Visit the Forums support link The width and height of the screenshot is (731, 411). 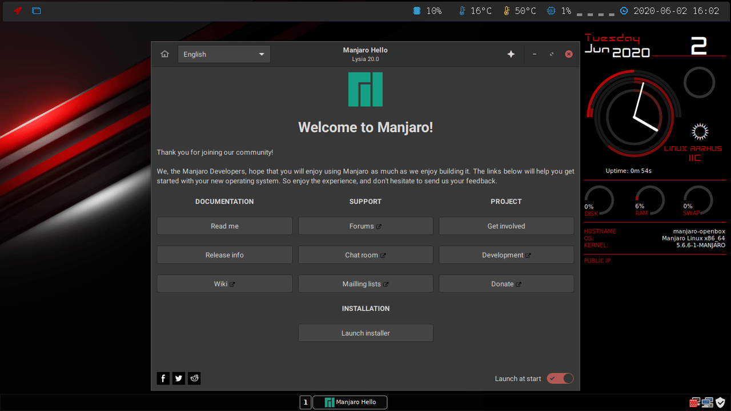pos(365,226)
